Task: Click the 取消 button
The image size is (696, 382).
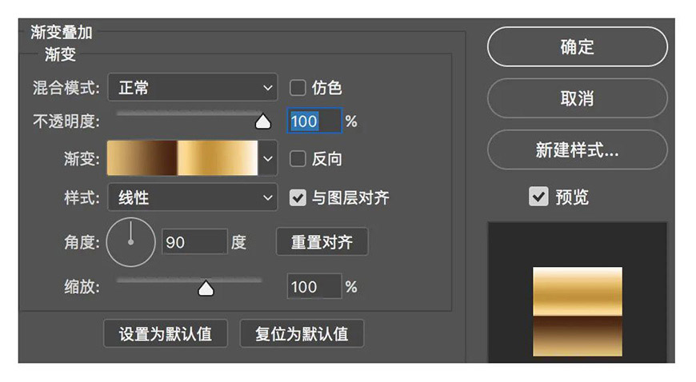Action: point(577,98)
